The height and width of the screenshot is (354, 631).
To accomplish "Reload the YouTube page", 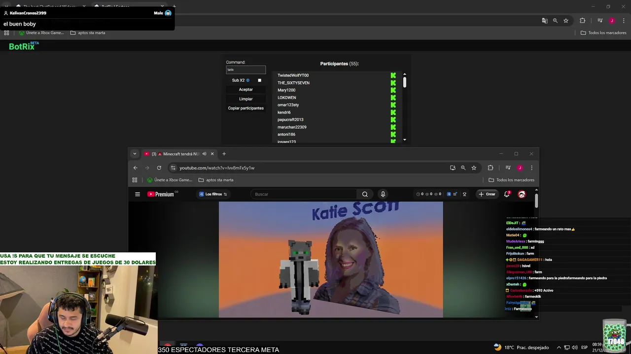I will click(x=159, y=168).
